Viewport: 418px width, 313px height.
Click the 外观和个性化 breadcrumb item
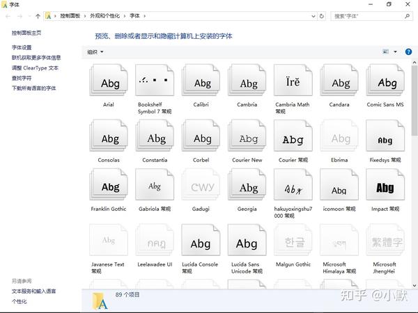[x=104, y=16]
